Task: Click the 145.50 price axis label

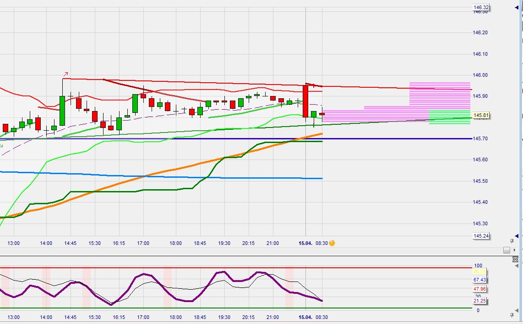Action: tap(480, 181)
